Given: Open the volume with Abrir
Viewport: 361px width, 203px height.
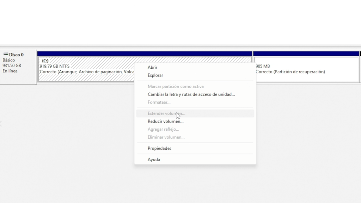Looking at the screenshot, I should (195, 67).
